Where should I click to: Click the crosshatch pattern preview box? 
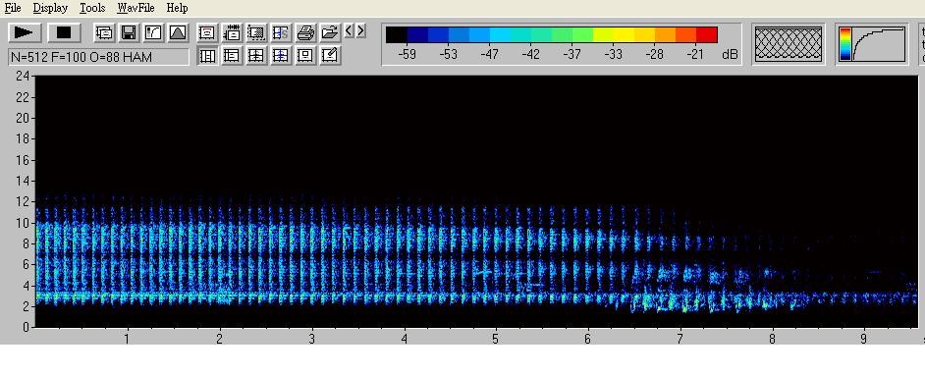(789, 43)
